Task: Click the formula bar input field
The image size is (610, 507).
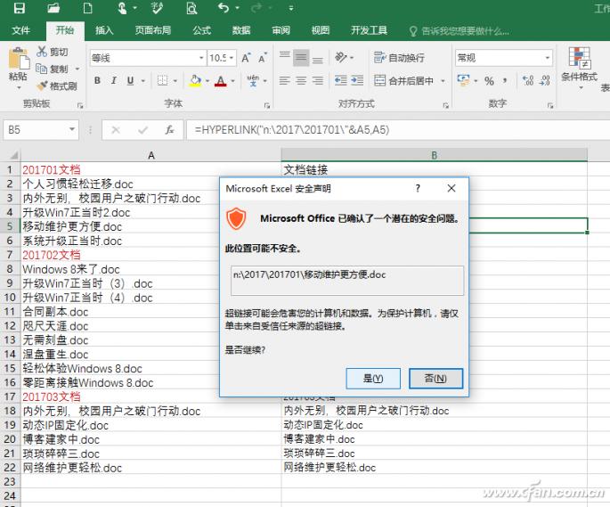Action: click(x=398, y=130)
